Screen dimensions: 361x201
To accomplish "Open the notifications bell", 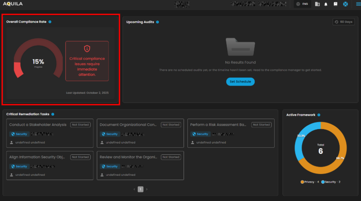I will (326, 4).
